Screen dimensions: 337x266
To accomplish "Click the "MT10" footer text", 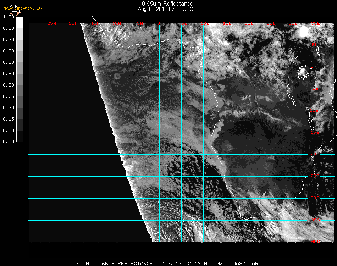I will (83, 264).
